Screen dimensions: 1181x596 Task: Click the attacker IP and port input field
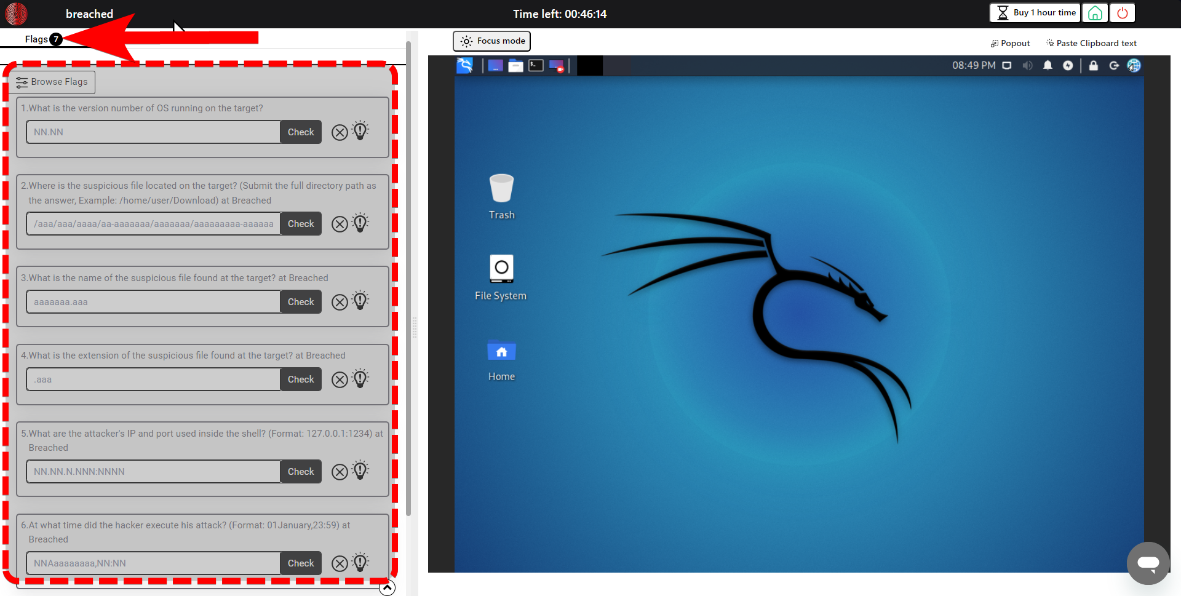(153, 472)
